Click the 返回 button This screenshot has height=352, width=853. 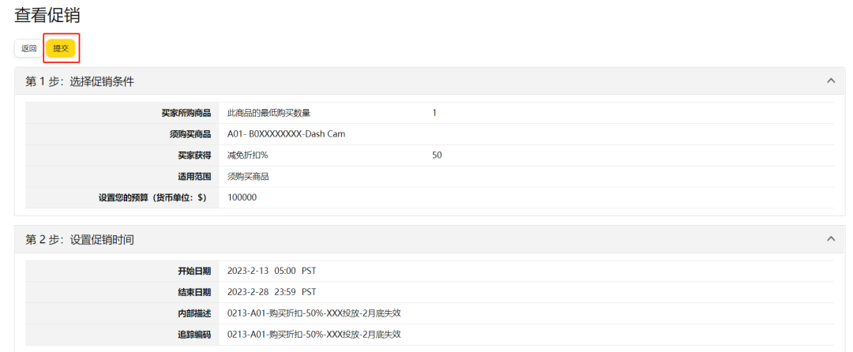(x=28, y=48)
